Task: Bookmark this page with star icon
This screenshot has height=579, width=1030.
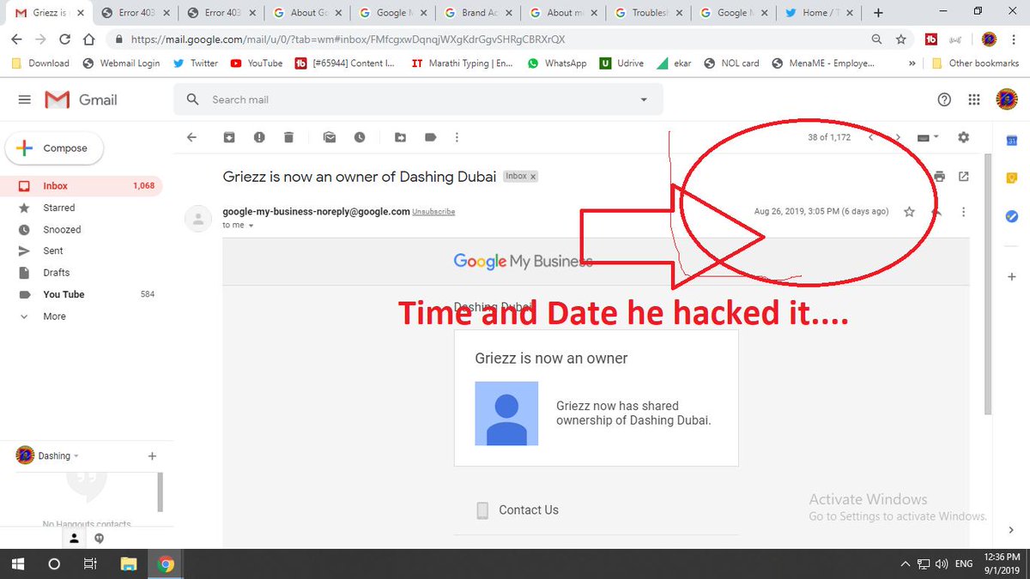Action: pos(900,39)
